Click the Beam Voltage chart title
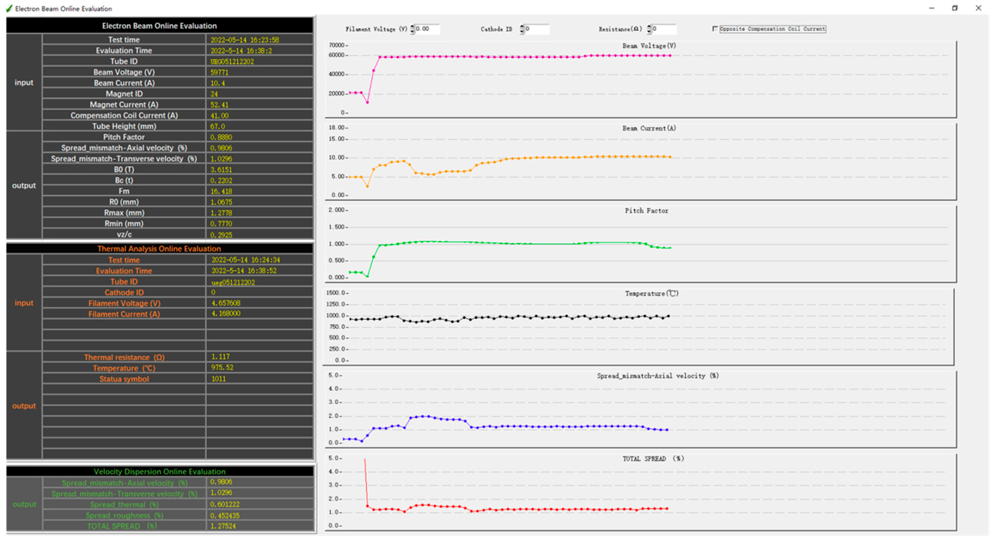This screenshot has width=997, height=545. 649,46
